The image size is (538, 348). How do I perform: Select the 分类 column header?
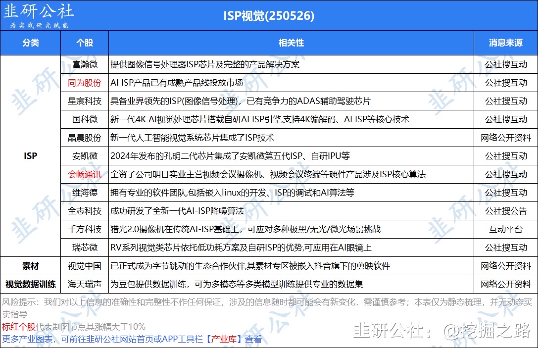coord(31,43)
